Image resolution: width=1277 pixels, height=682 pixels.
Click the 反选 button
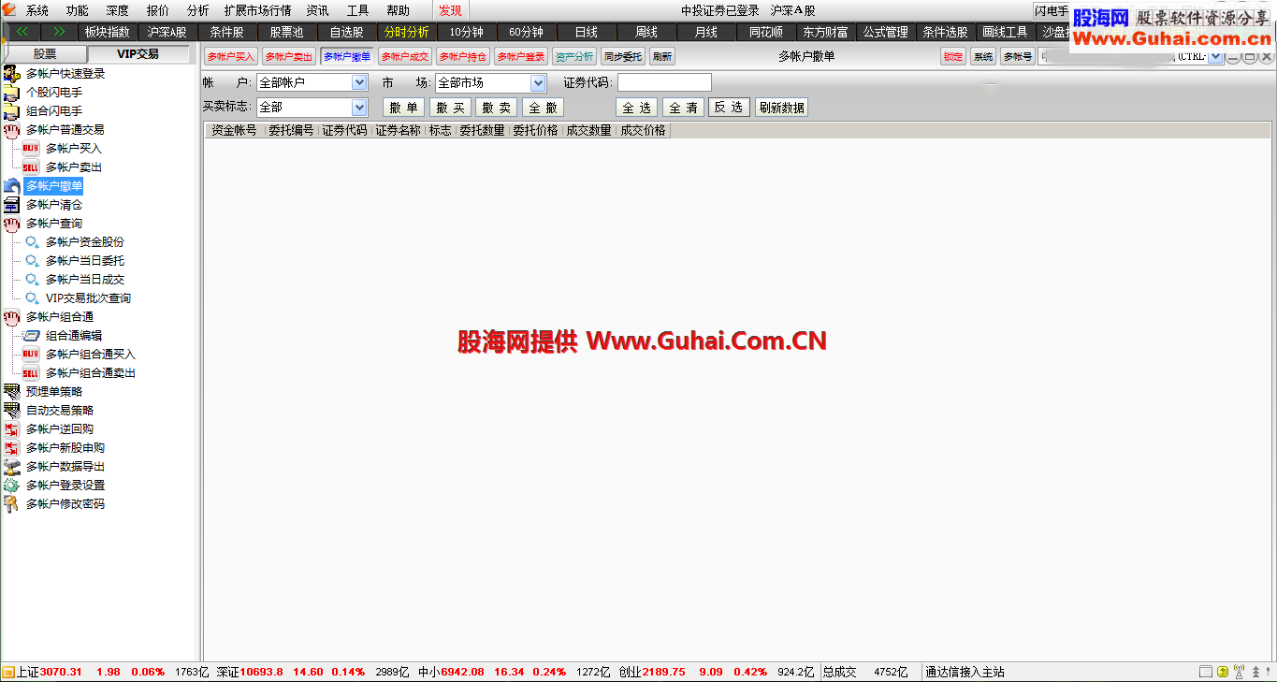729,108
